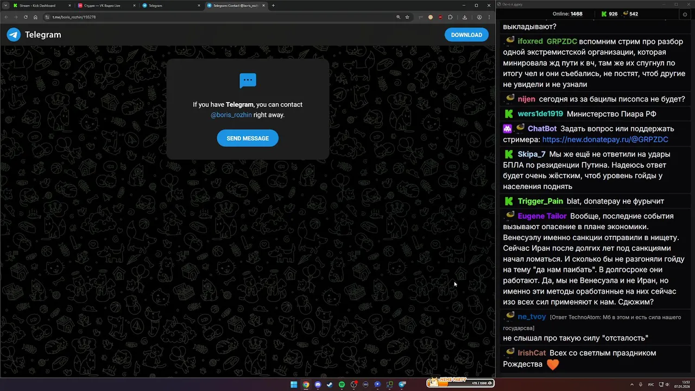Click the Online: 1468 counter
695x391 pixels.
pos(567,14)
